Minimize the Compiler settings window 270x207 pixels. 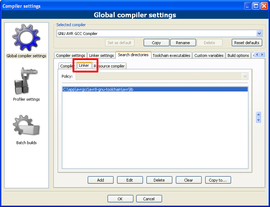[247, 6]
